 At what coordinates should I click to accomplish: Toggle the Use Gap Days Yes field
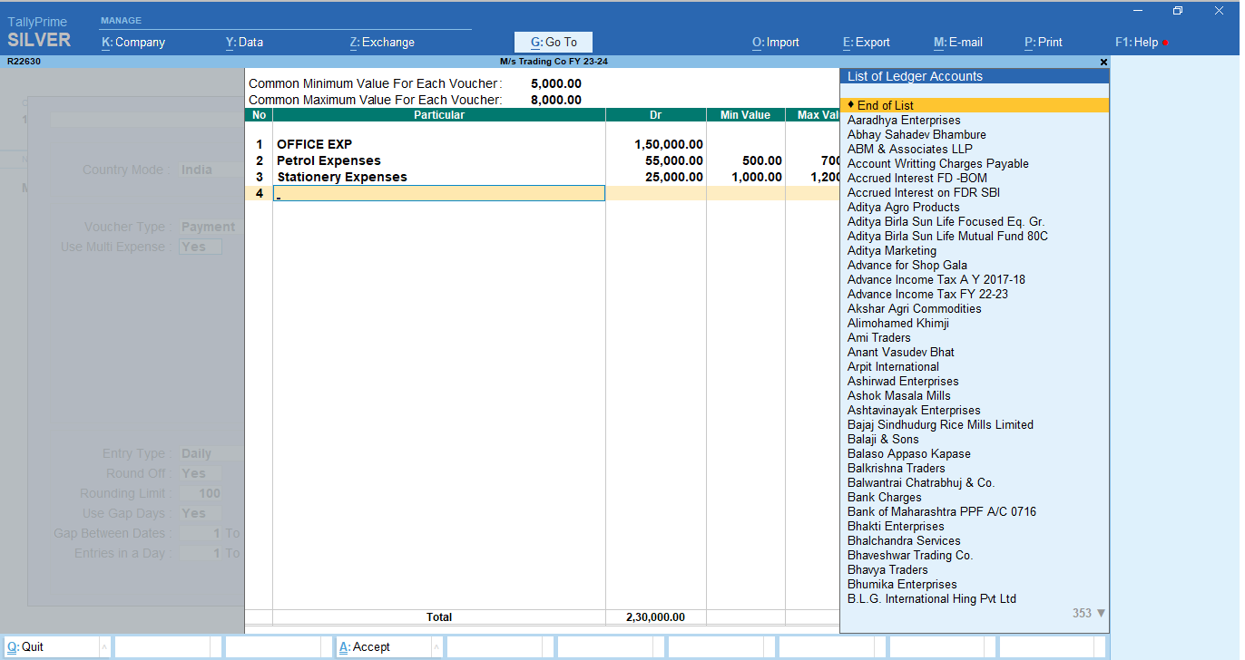click(200, 513)
